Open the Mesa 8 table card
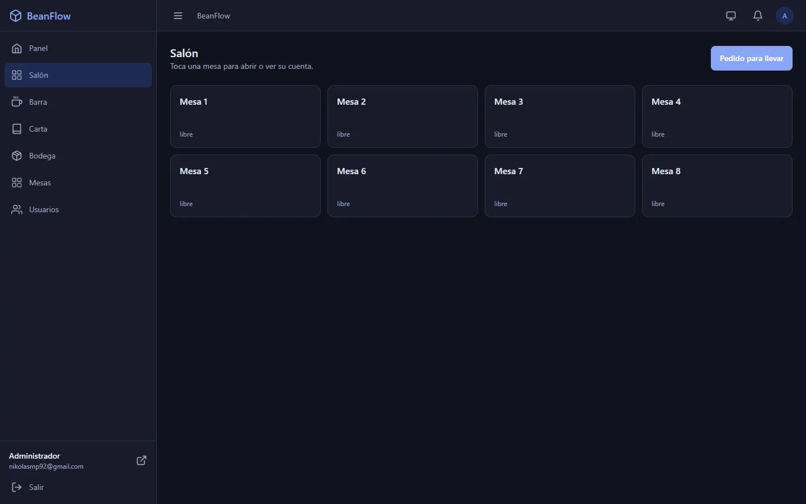 pyautogui.click(x=717, y=186)
